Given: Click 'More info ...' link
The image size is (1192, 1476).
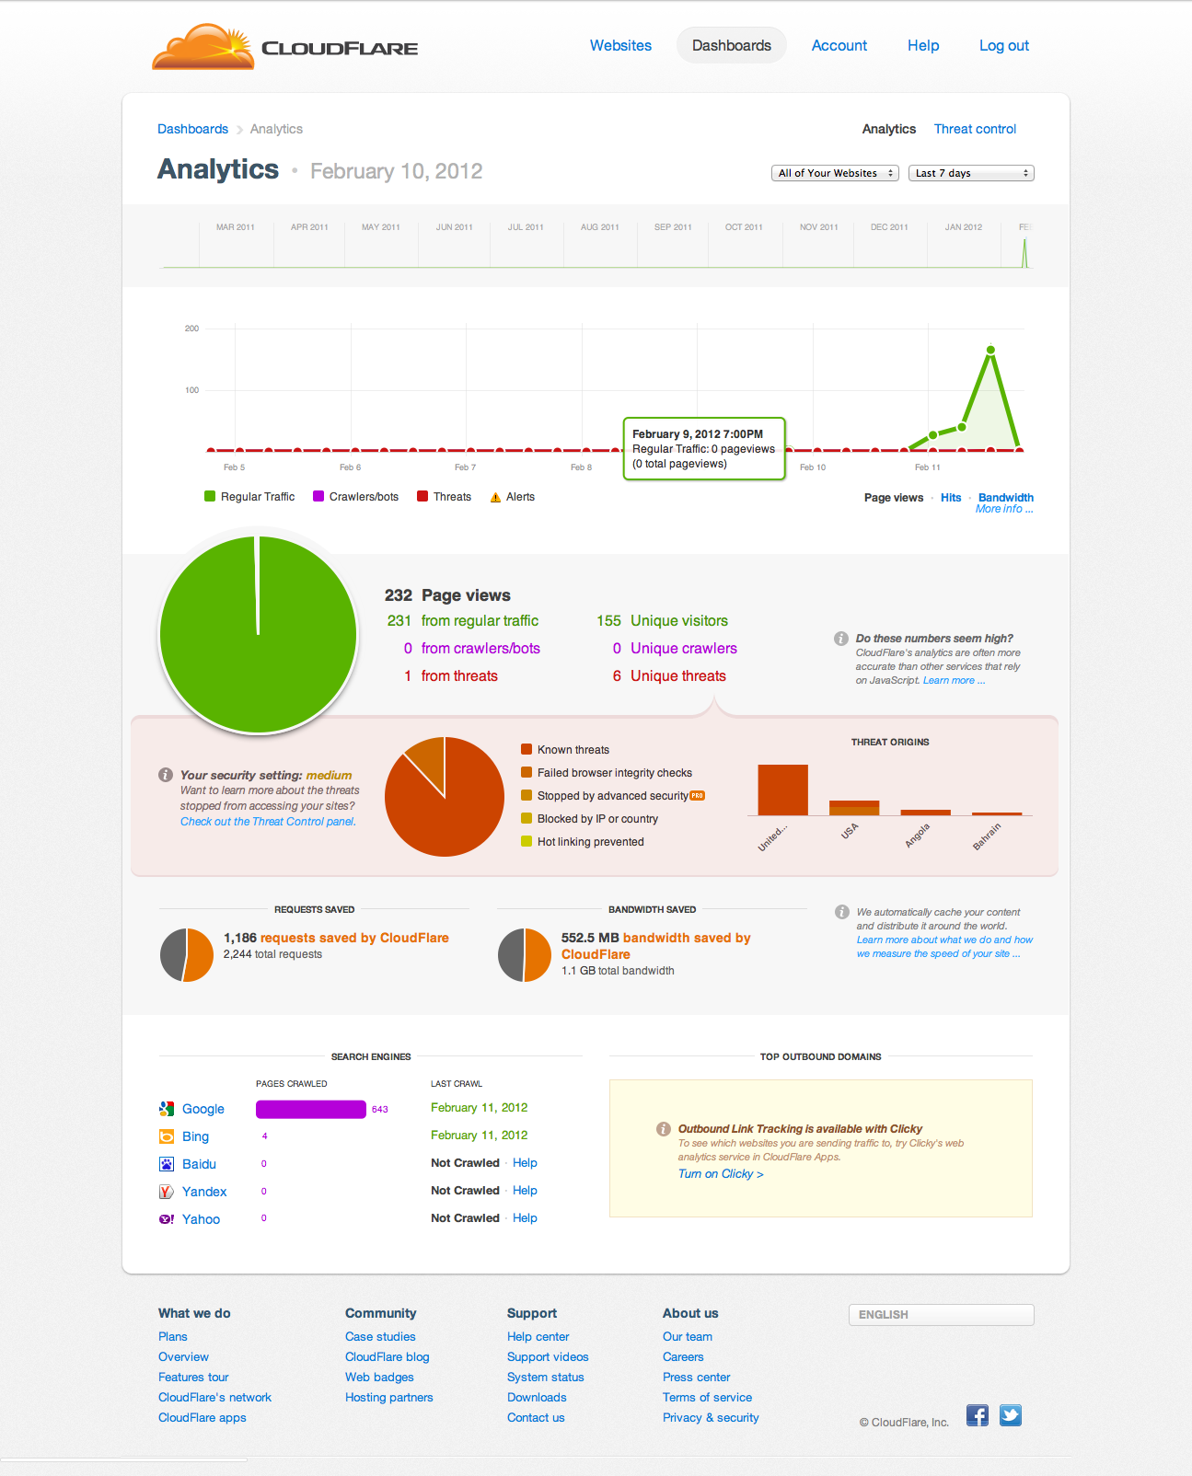Looking at the screenshot, I should click(1004, 509).
